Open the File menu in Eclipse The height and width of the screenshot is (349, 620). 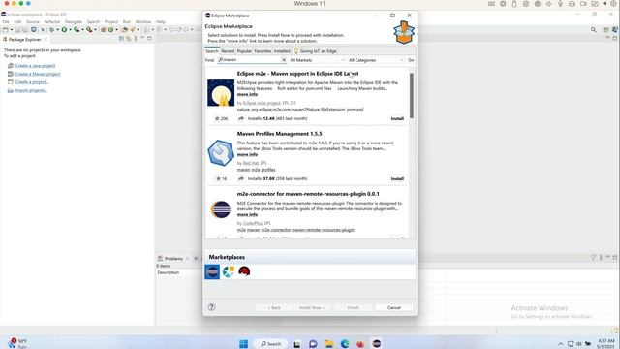(6, 21)
